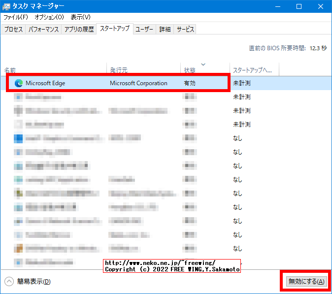Viewport: 332px width, 294px height.
Task: Click 未計測 impact in Microsoft Edge row
Action: 241,83
